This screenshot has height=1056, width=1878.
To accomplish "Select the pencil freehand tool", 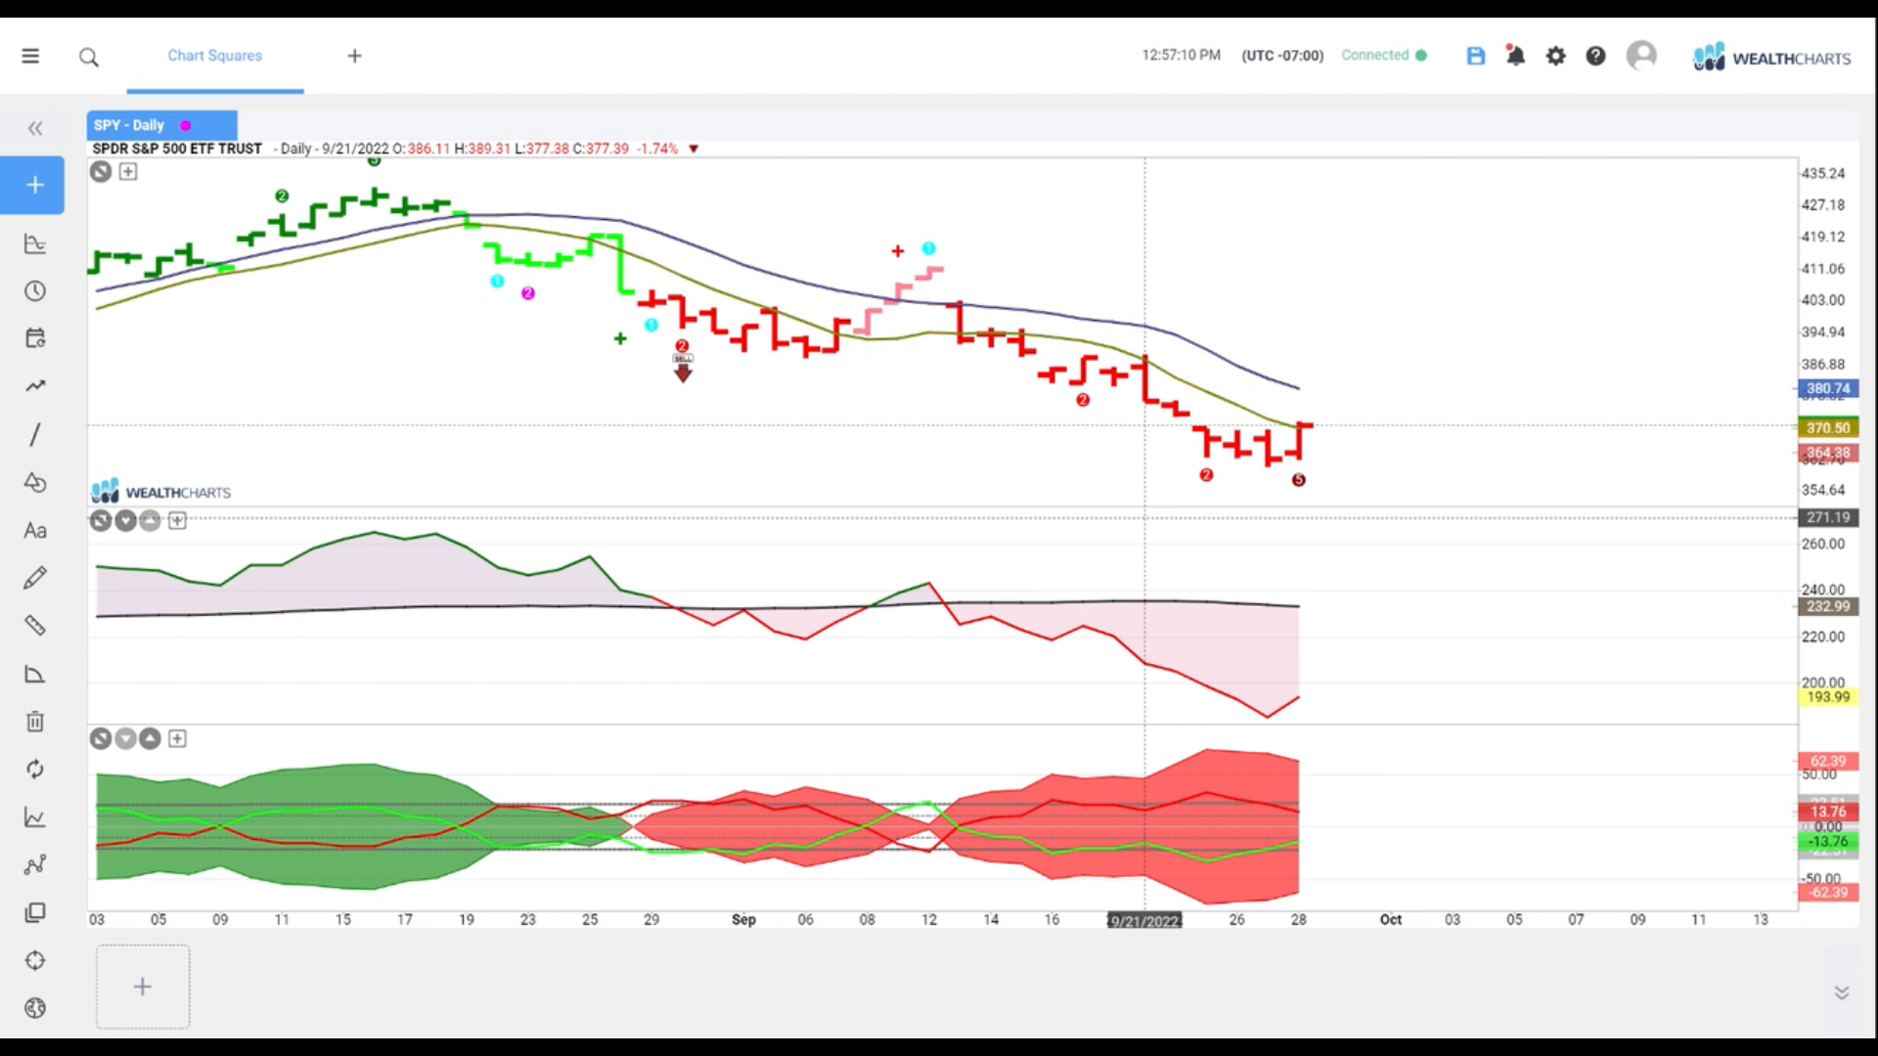I will [35, 578].
